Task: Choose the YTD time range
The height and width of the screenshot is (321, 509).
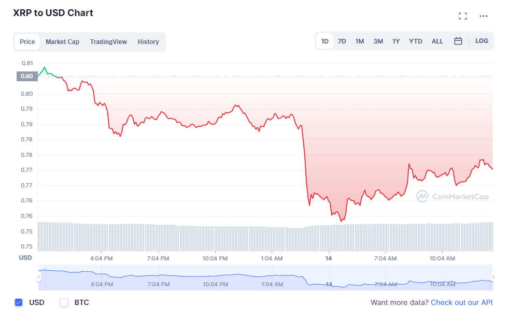Action: click(x=415, y=40)
